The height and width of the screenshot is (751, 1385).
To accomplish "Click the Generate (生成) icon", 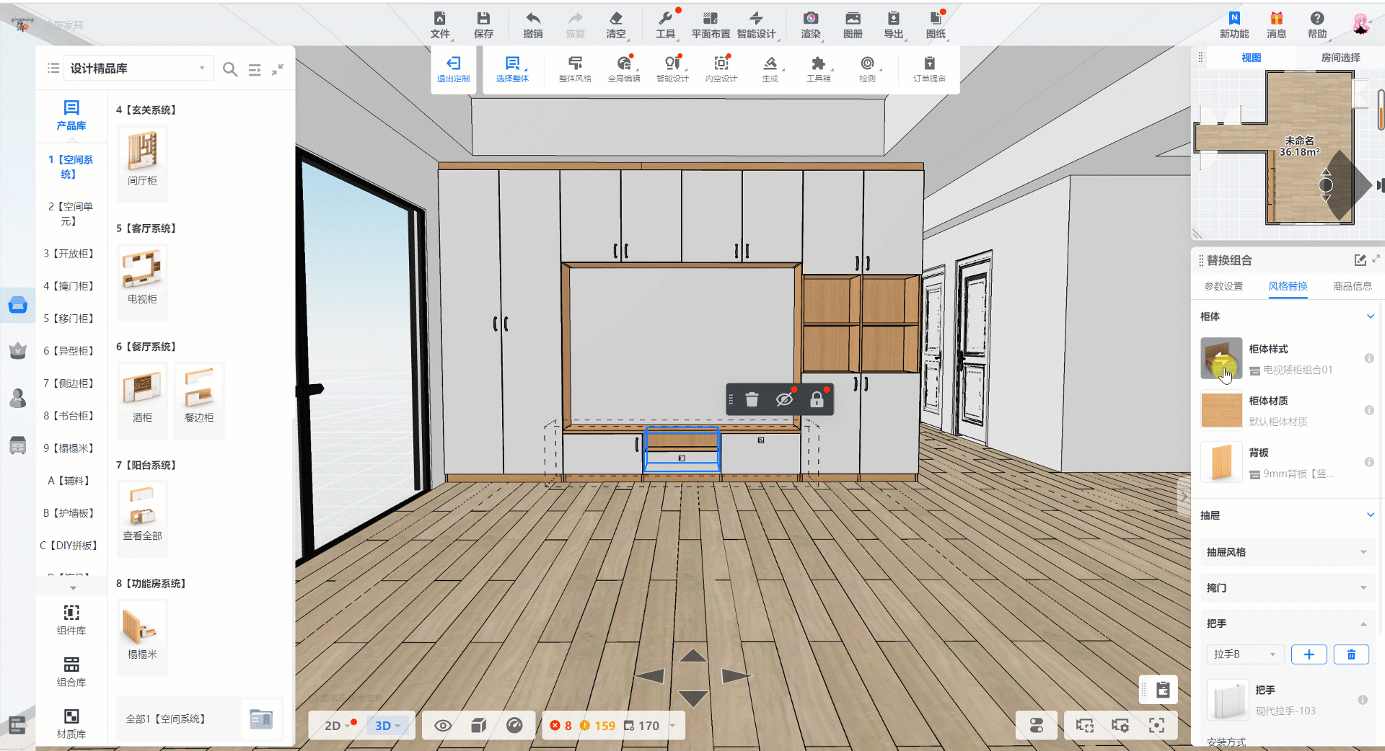I will point(770,68).
